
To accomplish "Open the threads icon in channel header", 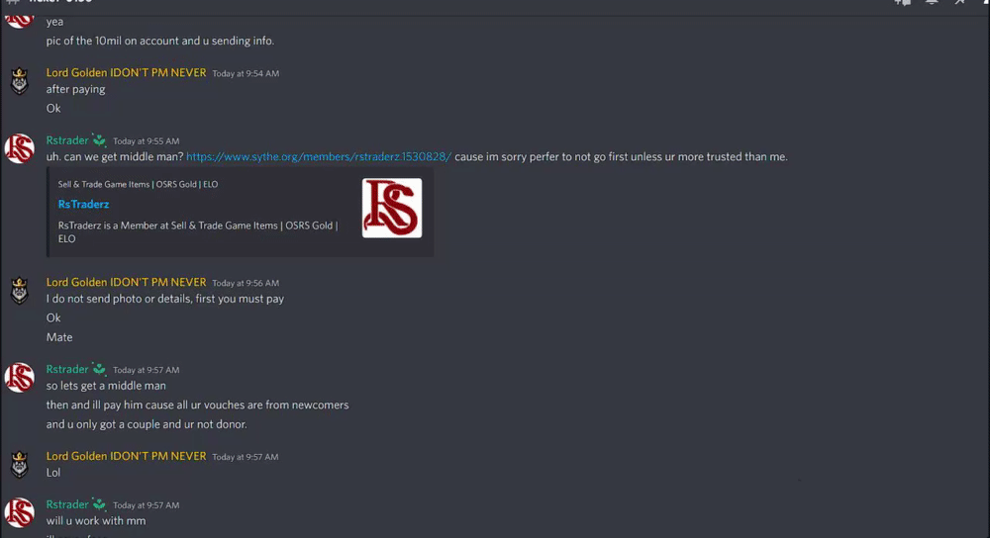I will (x=903, y=2).
